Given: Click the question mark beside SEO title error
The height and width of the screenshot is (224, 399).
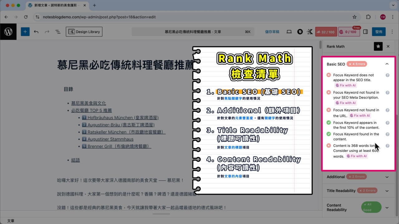Looking at the screenshot, I should tap(387, 75).
